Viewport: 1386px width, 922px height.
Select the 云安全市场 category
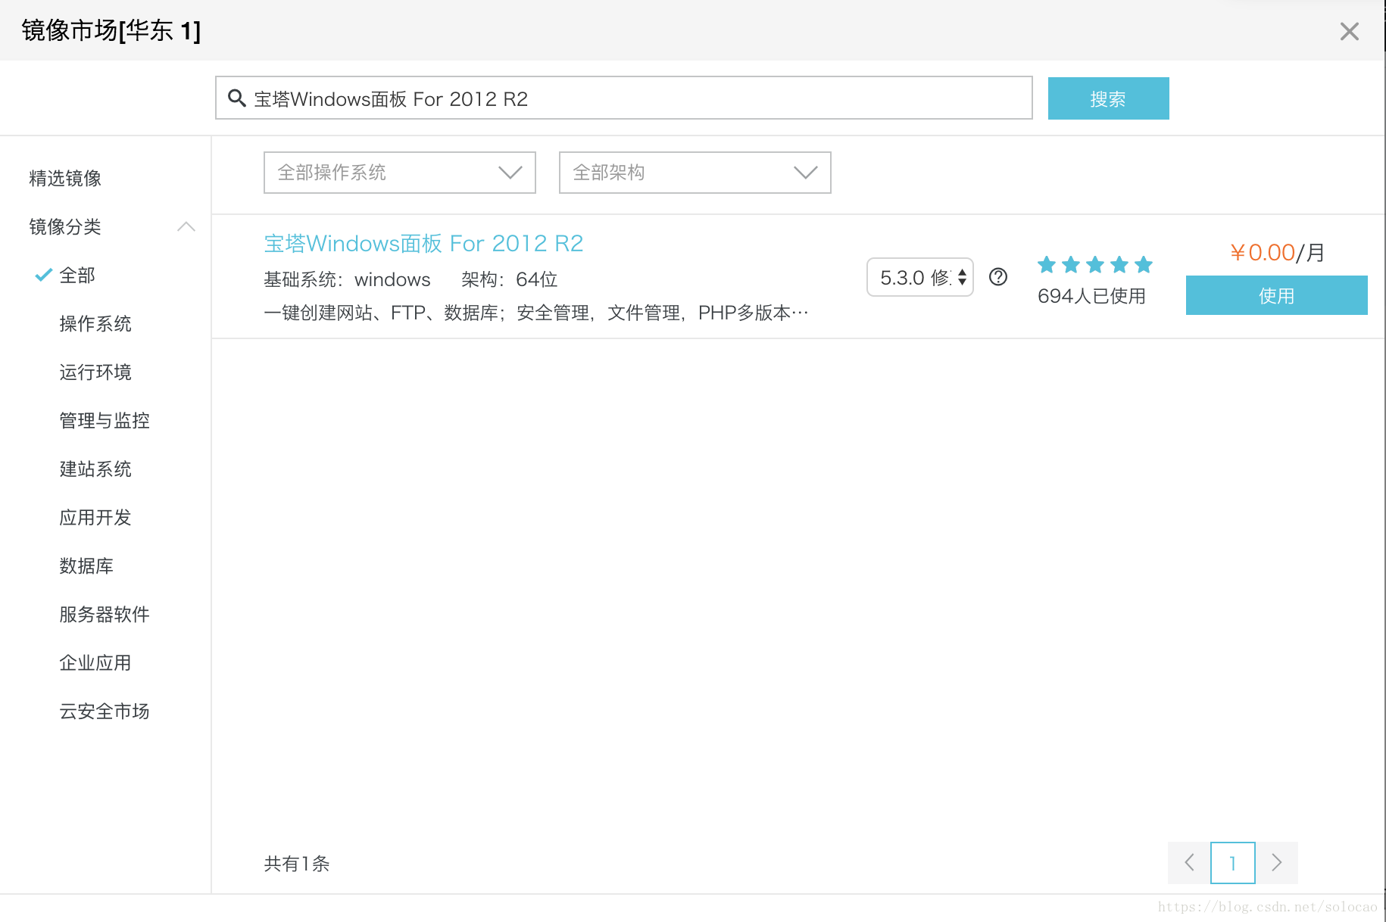click(105, 712)
